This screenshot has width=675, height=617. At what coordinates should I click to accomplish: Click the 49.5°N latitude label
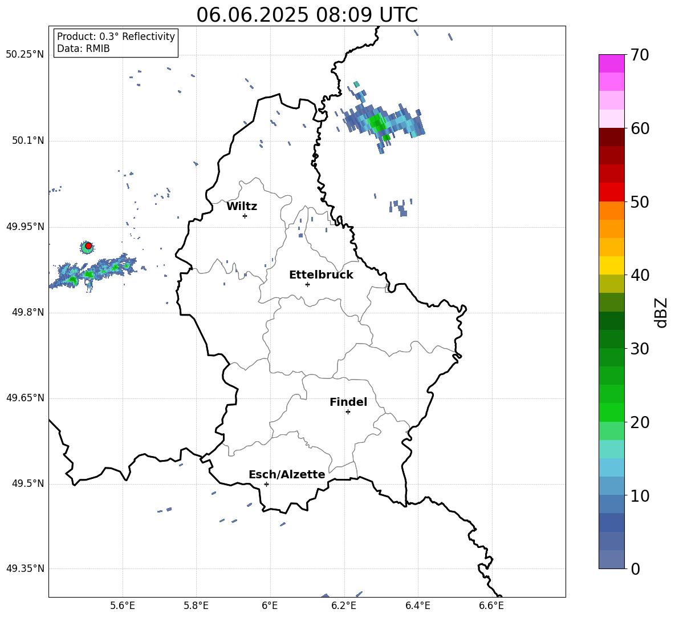coord(27,483)
